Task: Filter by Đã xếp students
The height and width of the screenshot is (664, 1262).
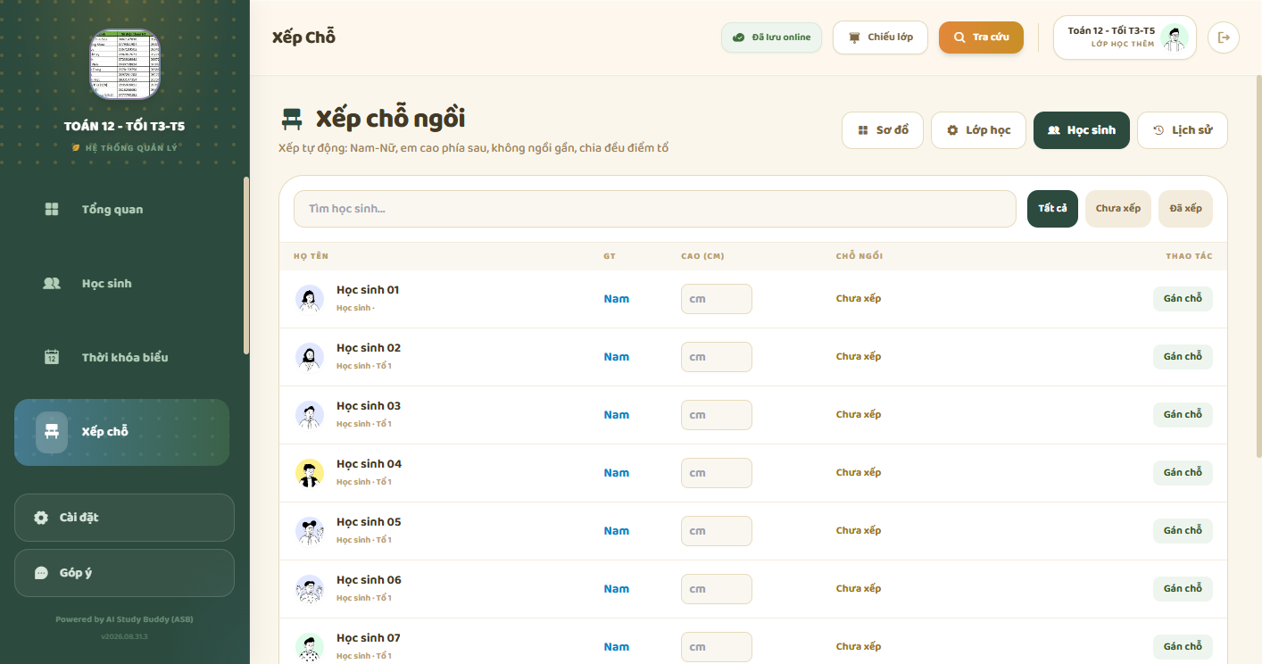Action: click(x=1185, y=209)
